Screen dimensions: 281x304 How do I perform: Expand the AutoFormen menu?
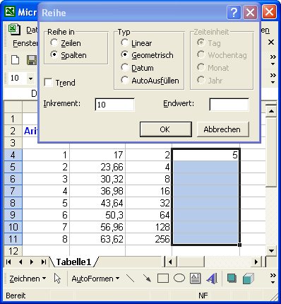tap(95, 279)
